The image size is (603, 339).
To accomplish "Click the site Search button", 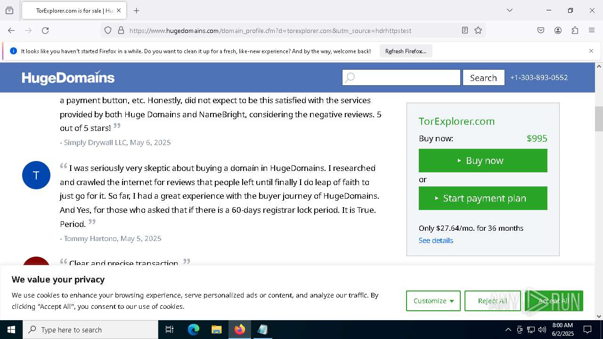I will point(483,78).
